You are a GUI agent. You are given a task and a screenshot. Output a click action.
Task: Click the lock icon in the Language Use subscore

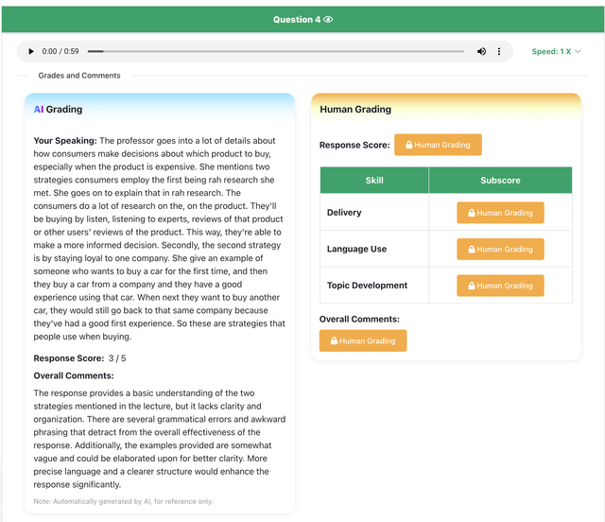pos(471,250)
